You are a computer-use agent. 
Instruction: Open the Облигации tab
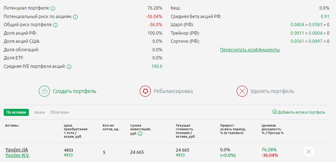(60, 112)
